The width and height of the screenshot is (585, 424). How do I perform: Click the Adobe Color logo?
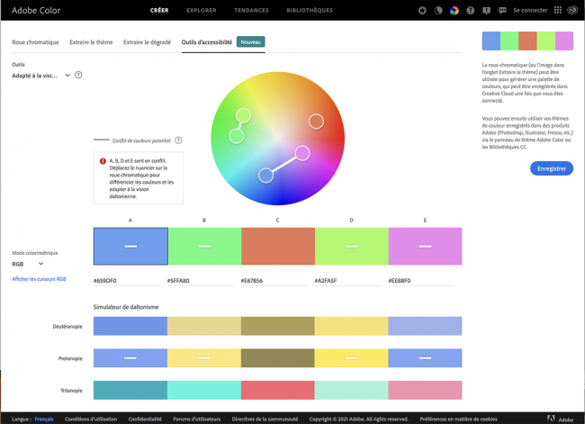36,11
